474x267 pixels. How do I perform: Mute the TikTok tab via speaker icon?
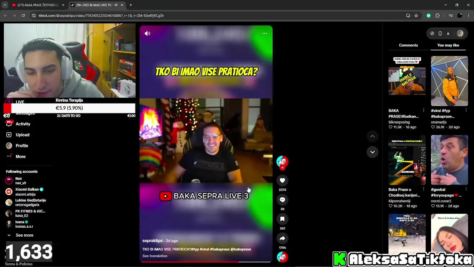116,5
